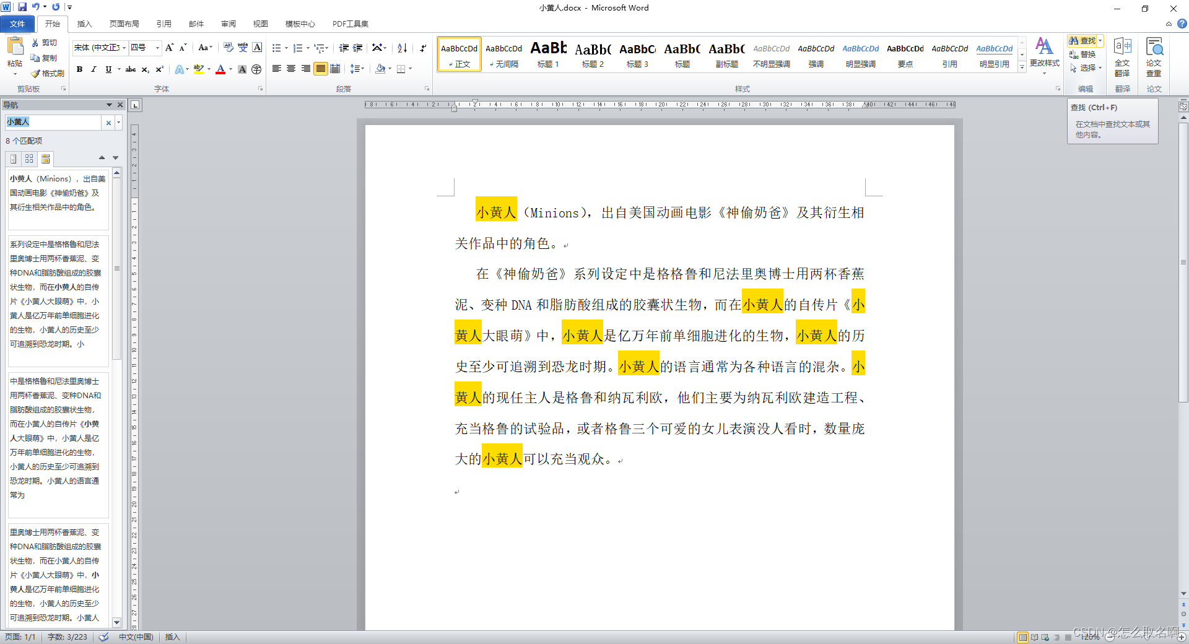This screenshot has width=1189, height=644.
Task: Open the Change Case (Aa) dropdown
Action: coord(205,48)
